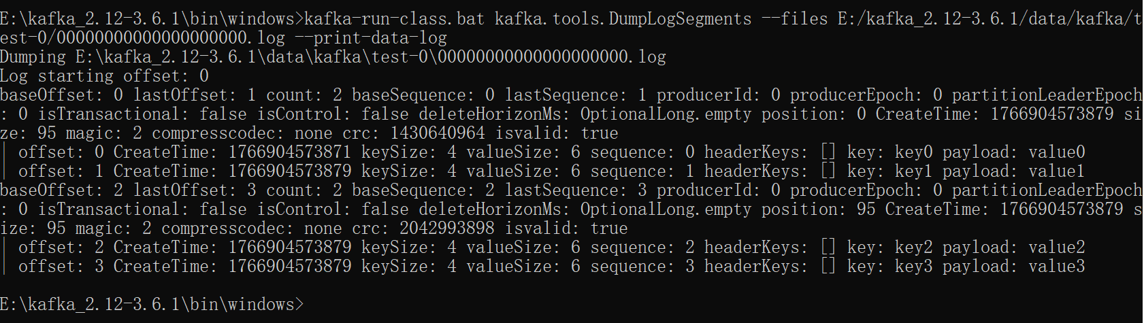The width and height of the screenshot is (1144, 323).
Task: Click the bottom command prompt line
Action: (152, 304)
